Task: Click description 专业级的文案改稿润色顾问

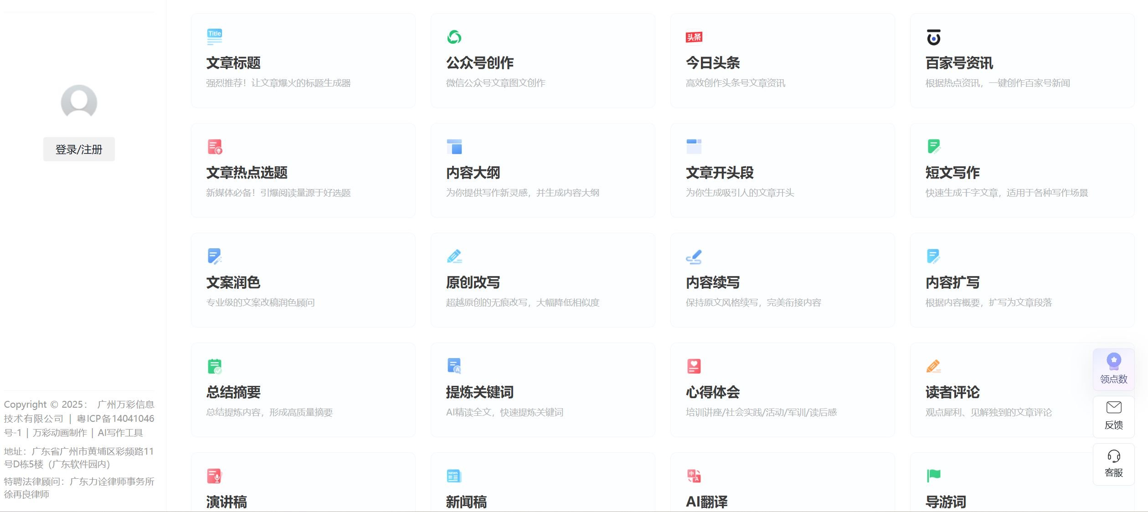Action: (261, 302)
